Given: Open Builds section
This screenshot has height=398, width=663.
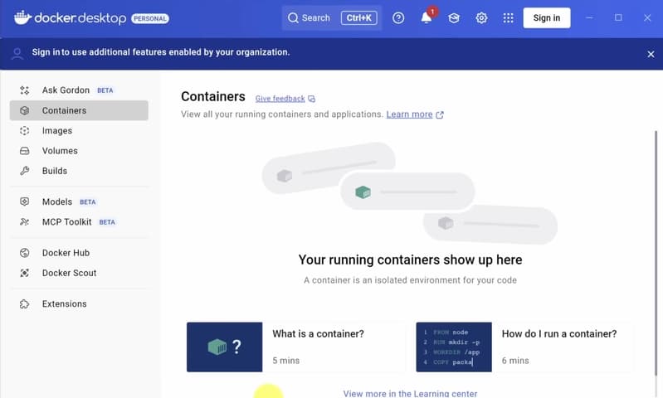Looking at the screenshot, I should pyautogui.click(x=79, y=171).
